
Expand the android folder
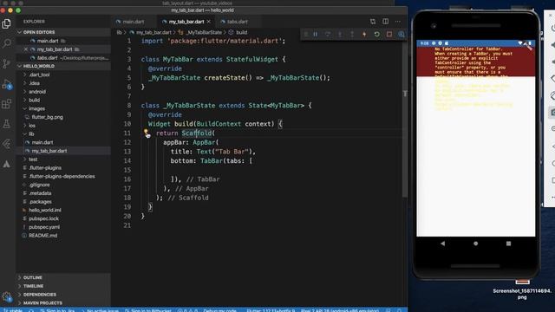[x=63, y=92]
